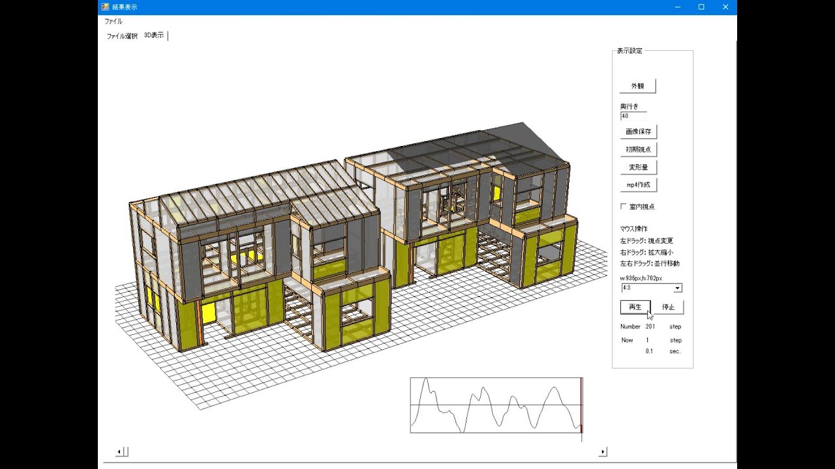
Task: Stop playback with 停止 button
Action: pyautogui.click(x=668, y=307)
